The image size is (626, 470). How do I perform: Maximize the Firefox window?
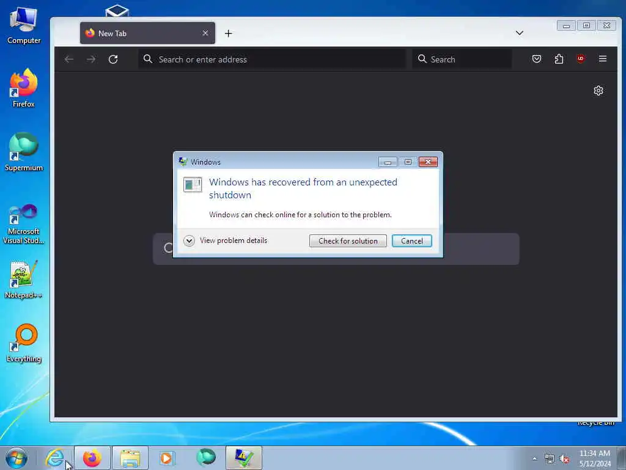(586, 26)
